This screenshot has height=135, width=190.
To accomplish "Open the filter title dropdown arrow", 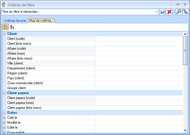I will 157,12.
